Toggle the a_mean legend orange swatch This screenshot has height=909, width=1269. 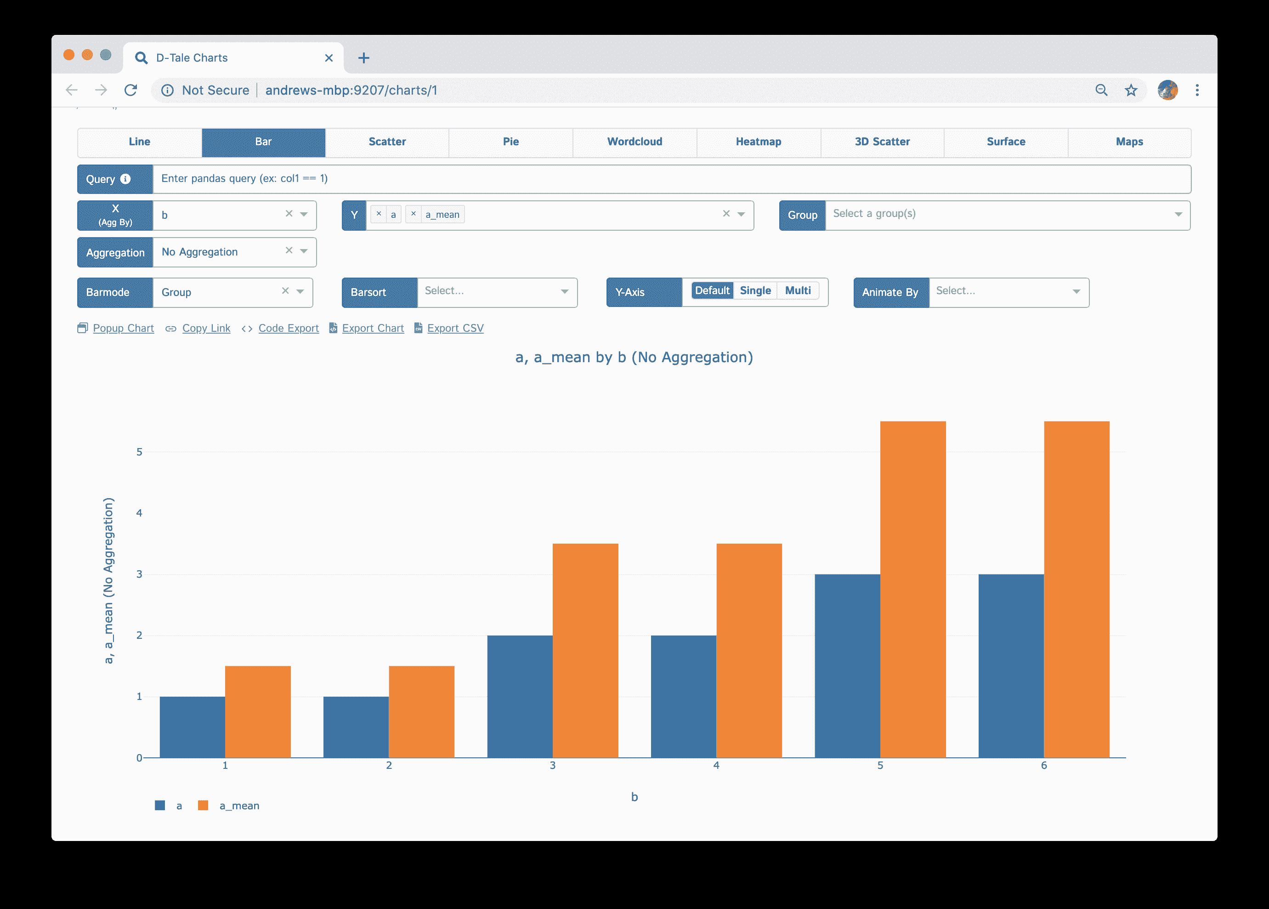coord(203,806)
